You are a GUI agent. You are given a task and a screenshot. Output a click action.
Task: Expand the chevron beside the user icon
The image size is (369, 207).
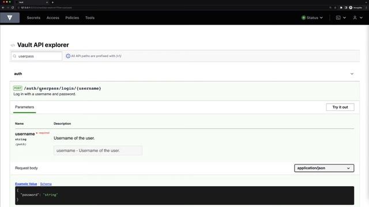point(361,18)
